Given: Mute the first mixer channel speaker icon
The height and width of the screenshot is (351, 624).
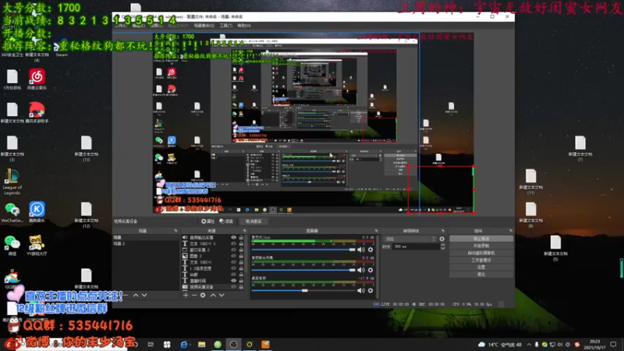Looking at the screenshot, I should (x=360, y=250).
